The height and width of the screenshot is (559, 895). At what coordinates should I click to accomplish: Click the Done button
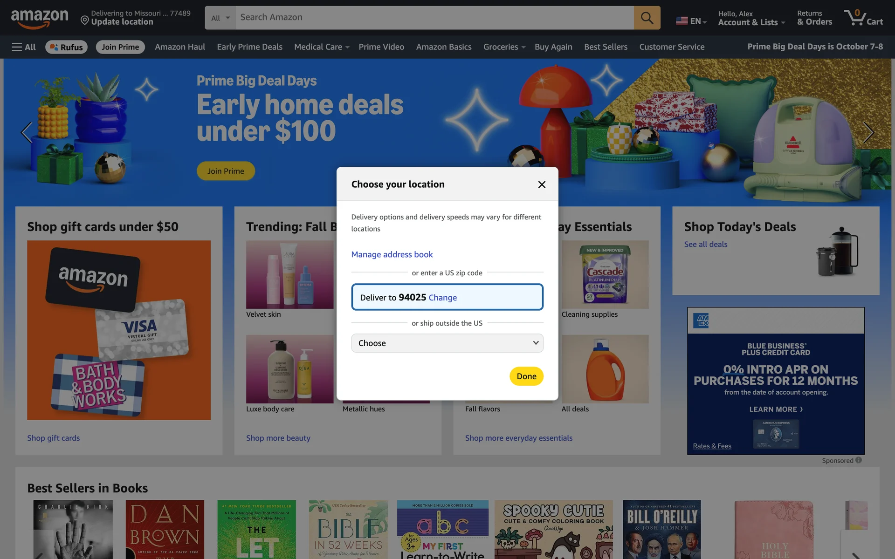tap(526, 376)
